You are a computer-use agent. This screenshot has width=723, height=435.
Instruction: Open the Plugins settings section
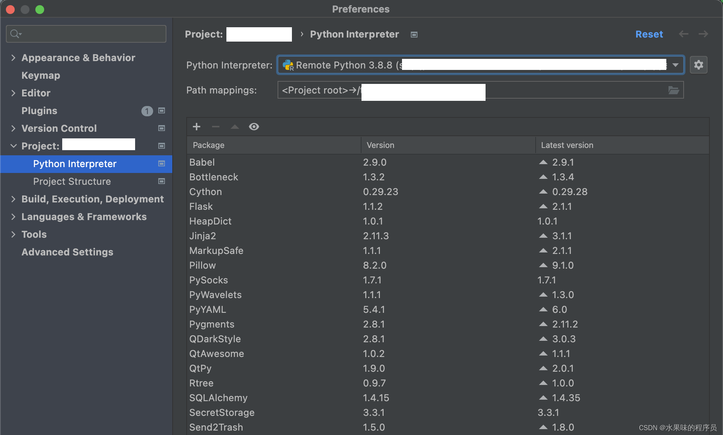coord(39,110)
